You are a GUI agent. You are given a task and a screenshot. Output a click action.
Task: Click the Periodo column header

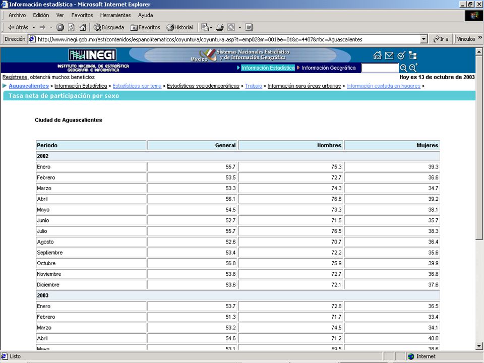(x=91, y=145)
